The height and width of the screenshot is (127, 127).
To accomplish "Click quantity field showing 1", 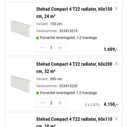I will 51,48.
